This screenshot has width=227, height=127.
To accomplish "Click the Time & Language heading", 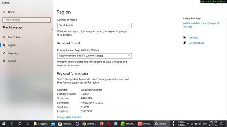I will click(x=13, y=28).
